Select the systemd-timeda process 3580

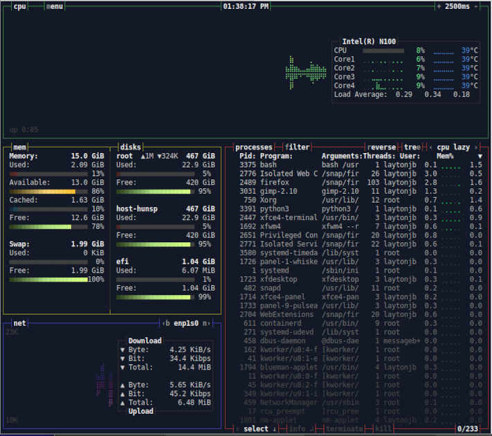click(x=356, y=253)
